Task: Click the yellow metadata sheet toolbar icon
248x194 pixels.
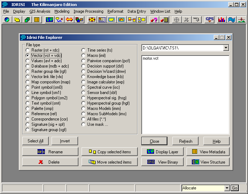Action: tap(37, 20)
